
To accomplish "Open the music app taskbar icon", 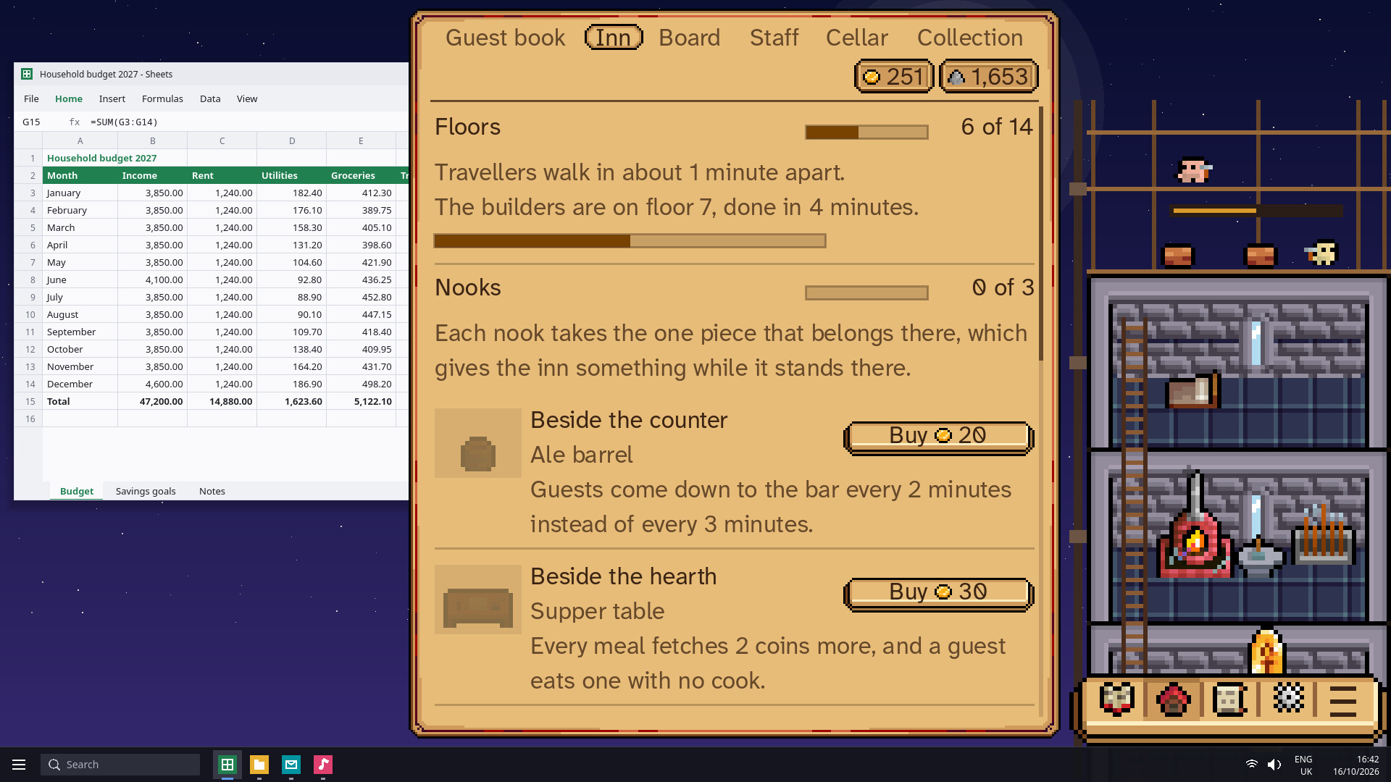I will [x=323, y=765].
